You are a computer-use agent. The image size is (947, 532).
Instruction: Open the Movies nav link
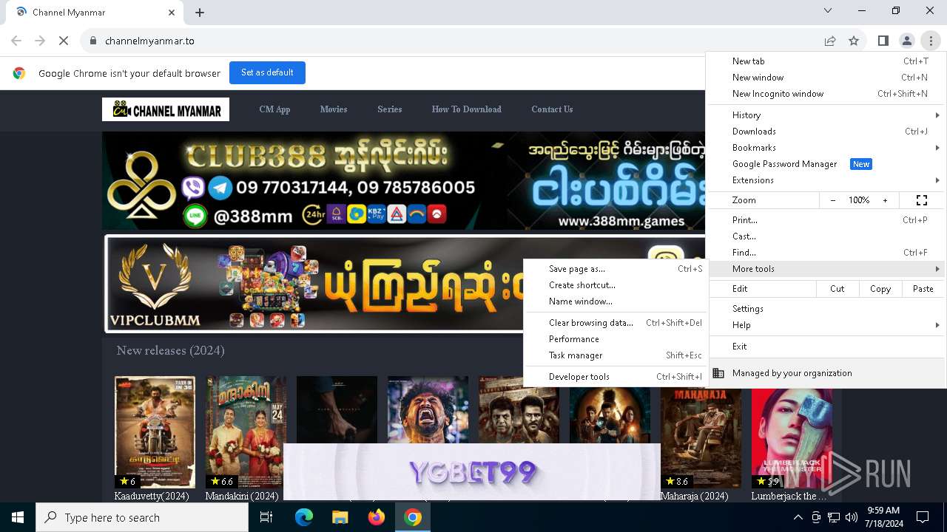pyautogui.click(x=334, y=109)
